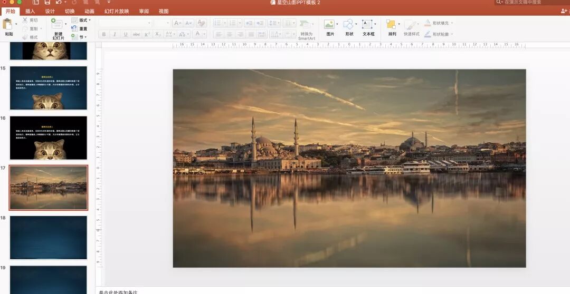
Task: Select slide 18 thumbnail
Action: (49, 238)
